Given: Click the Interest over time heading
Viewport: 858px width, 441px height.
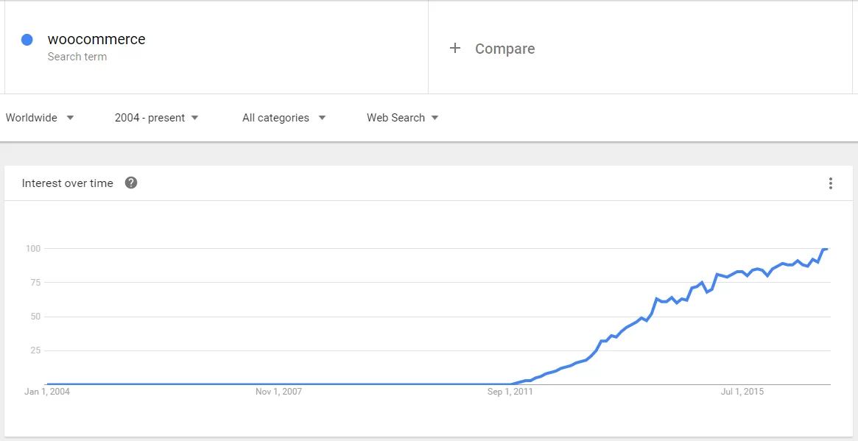Looking at the screenshot, I should (x=68, y=183).
